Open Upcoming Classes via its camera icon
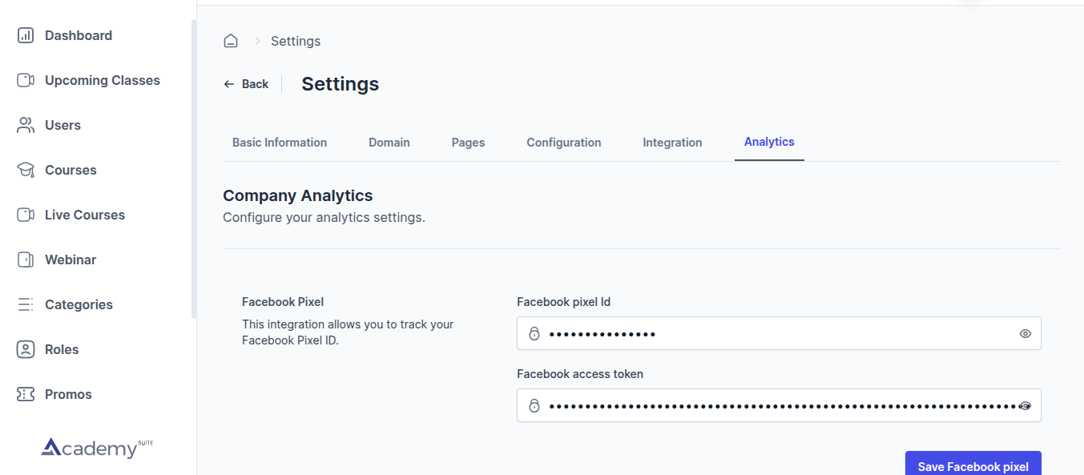This screenshot has height=475, width=1084. click(26, 80)
